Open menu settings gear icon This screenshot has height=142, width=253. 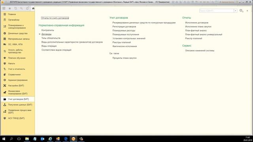click(x=241, y=11)
